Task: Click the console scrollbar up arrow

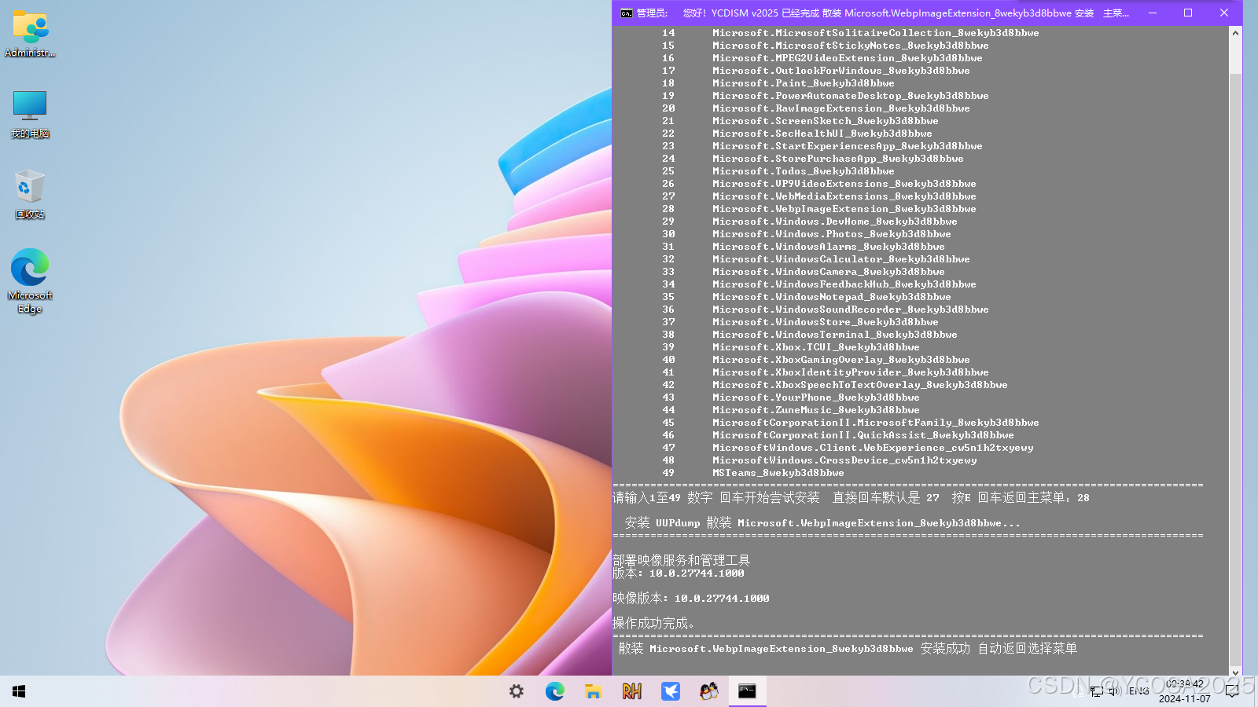Action: 1235,33
